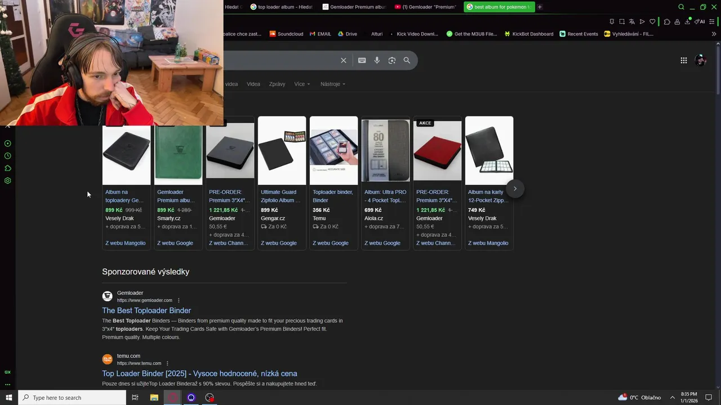Click the translate page icon
The height and width of the screenshot is (405, 721).
(x=632, y=21)
